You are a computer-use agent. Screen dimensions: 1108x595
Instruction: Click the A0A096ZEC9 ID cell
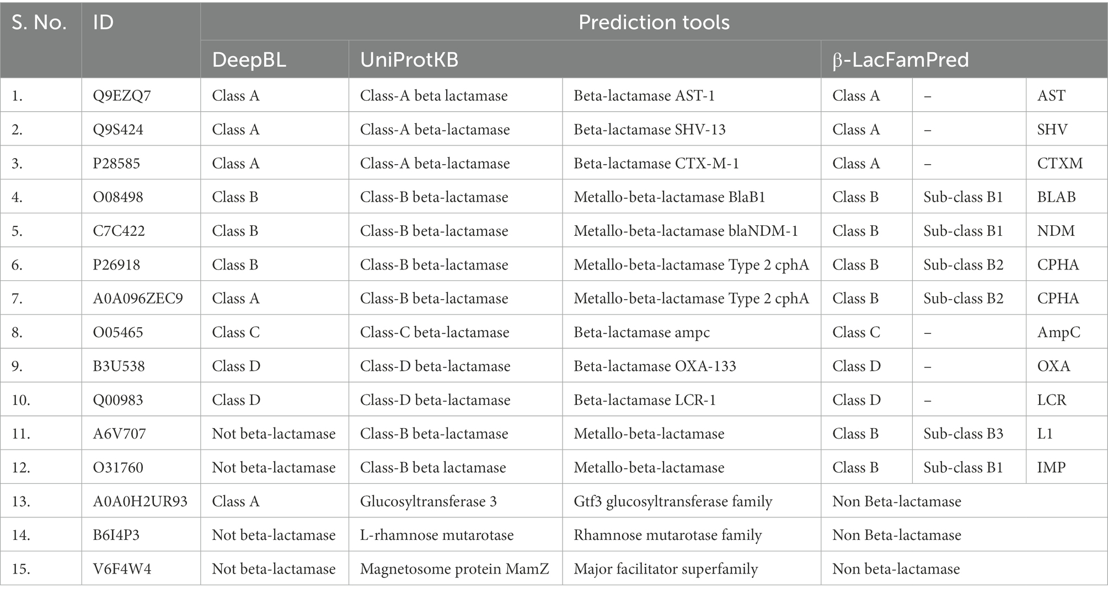coord(141,298)
